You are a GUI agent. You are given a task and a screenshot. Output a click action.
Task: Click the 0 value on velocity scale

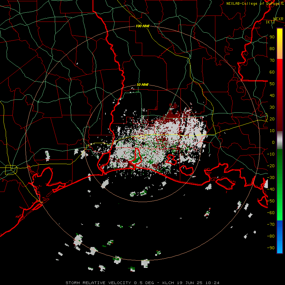[273, 142]
